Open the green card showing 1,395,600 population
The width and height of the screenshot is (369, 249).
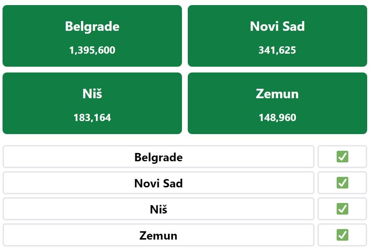click(x=92, y=36)
